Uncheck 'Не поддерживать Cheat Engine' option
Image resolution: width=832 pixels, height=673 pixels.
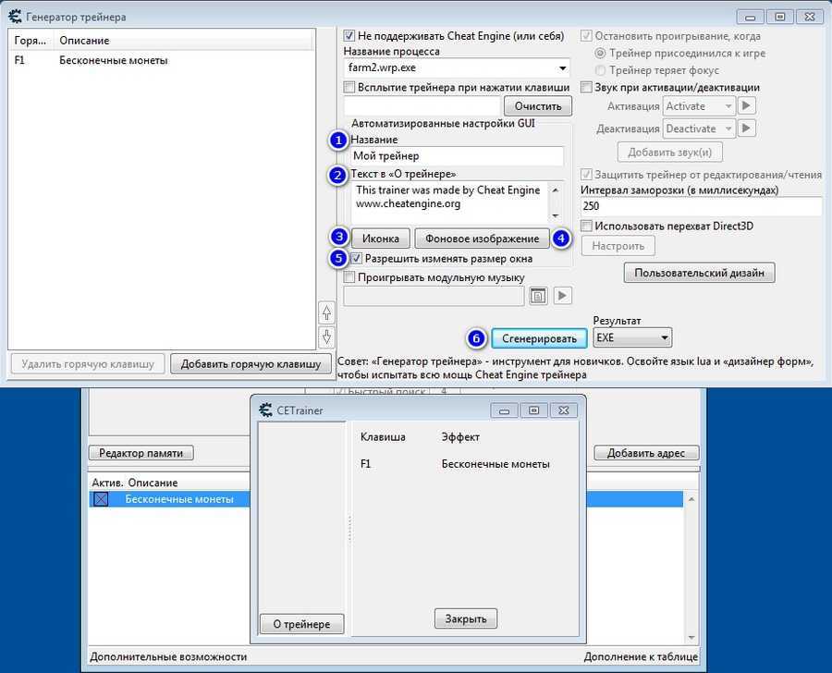coord(349,36)
